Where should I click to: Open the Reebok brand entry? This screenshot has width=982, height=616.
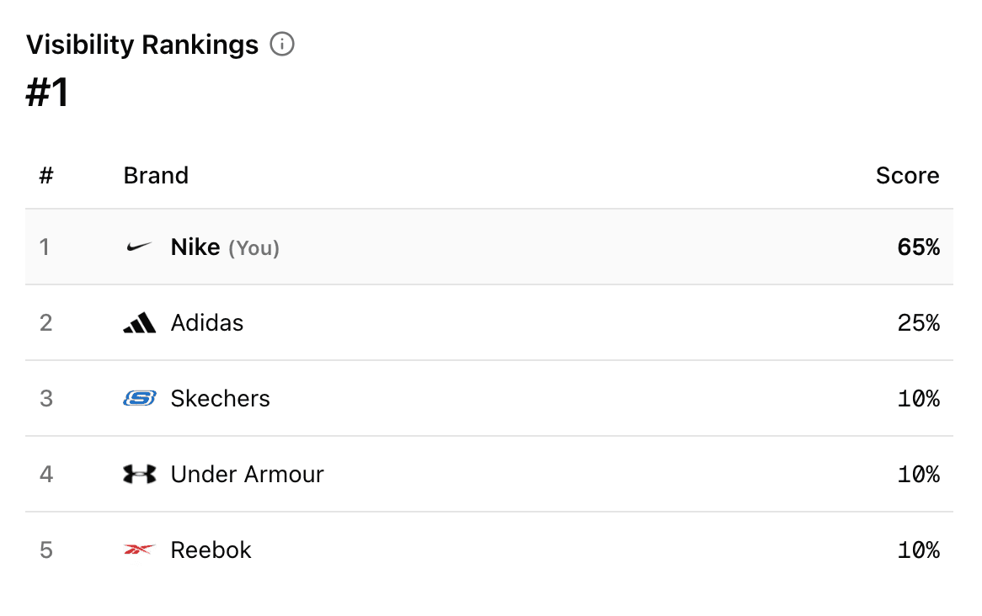(x=211, y=550)
